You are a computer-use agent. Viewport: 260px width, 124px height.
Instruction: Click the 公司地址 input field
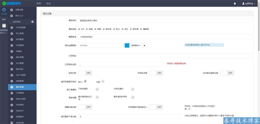point(165,56)
